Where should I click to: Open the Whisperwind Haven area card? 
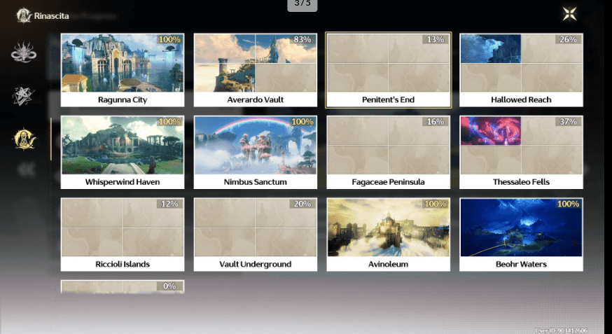pyautogui.click(x=123, y=152)
